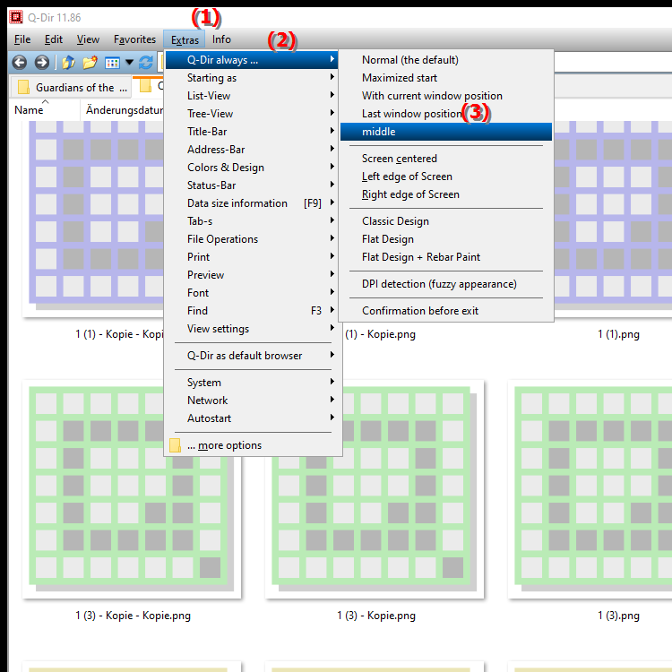Open the Favorites menu
The image size is (672, 672).
click(x=134, y=39)
